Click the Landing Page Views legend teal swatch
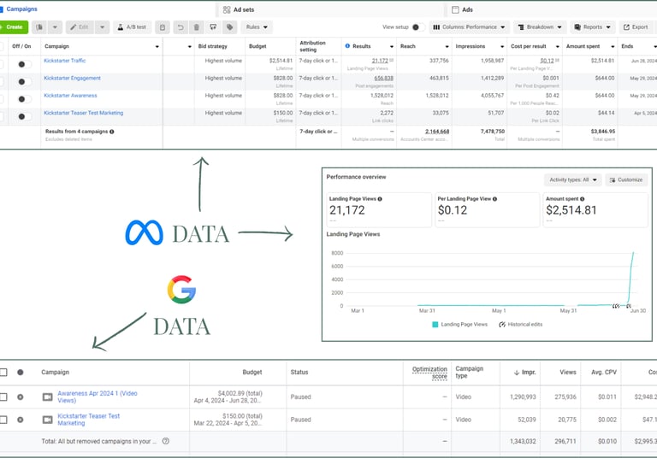657x470 pixels. click(435, 325)
